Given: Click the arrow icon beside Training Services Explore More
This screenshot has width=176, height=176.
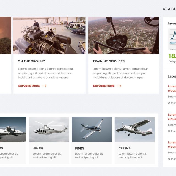Looking at the screenshot, I should pyautogui.click(x=119, y=86).
